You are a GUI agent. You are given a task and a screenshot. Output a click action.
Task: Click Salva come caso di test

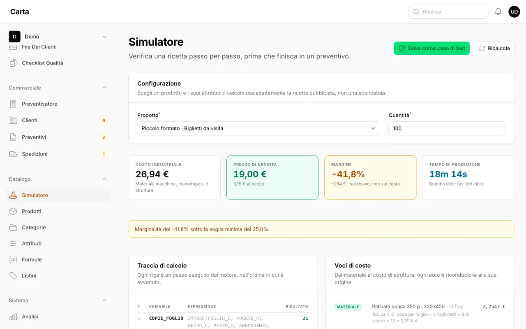click(x=431, y=48)
